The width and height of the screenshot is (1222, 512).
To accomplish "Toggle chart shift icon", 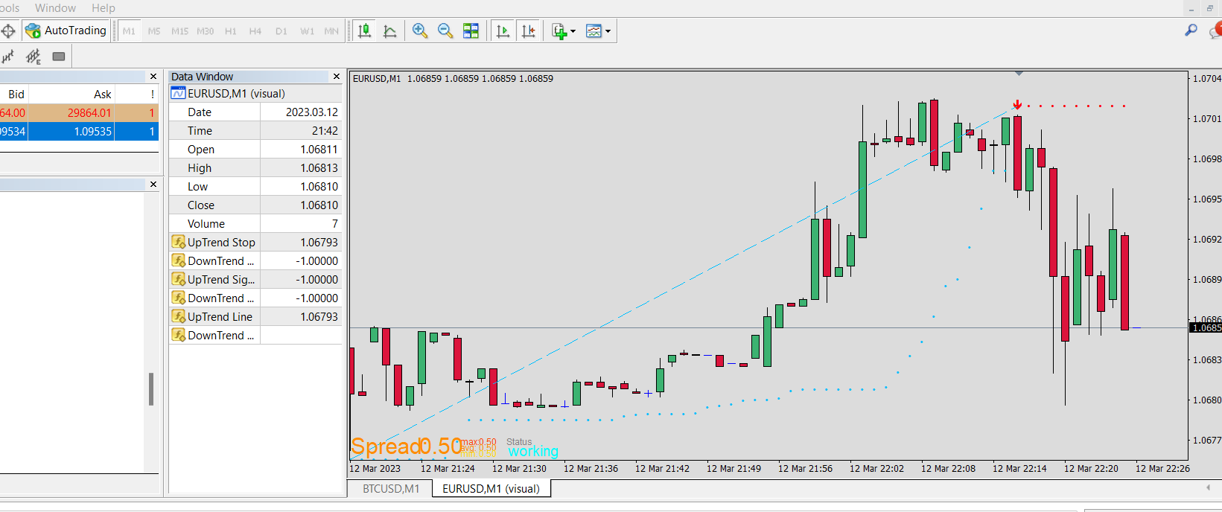I will pyautogui.click(x=529, y=31).
